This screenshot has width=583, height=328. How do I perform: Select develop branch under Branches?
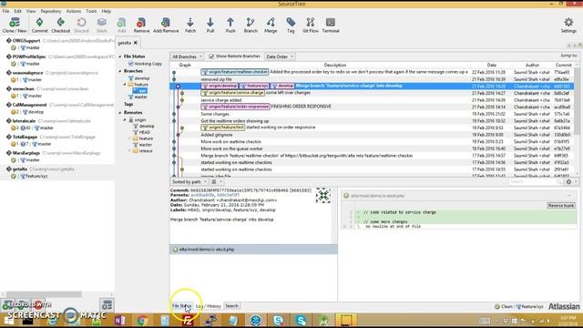point(138,78)
